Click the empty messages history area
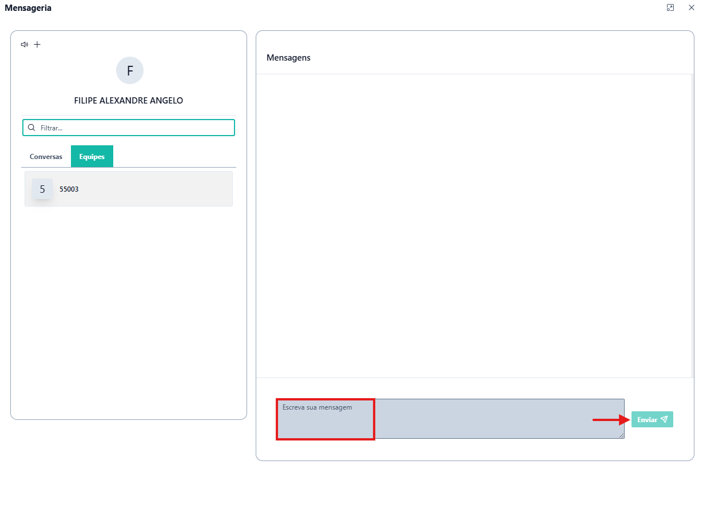703x516 pixels. (x=474, y=226)
